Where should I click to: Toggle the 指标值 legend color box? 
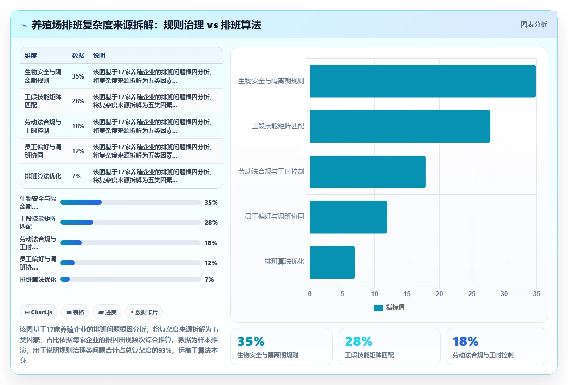(378, 307)
